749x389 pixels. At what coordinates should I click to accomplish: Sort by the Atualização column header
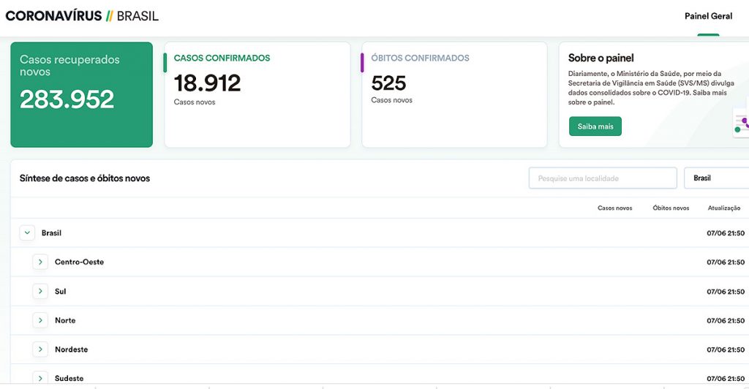[x=723, y=208]
